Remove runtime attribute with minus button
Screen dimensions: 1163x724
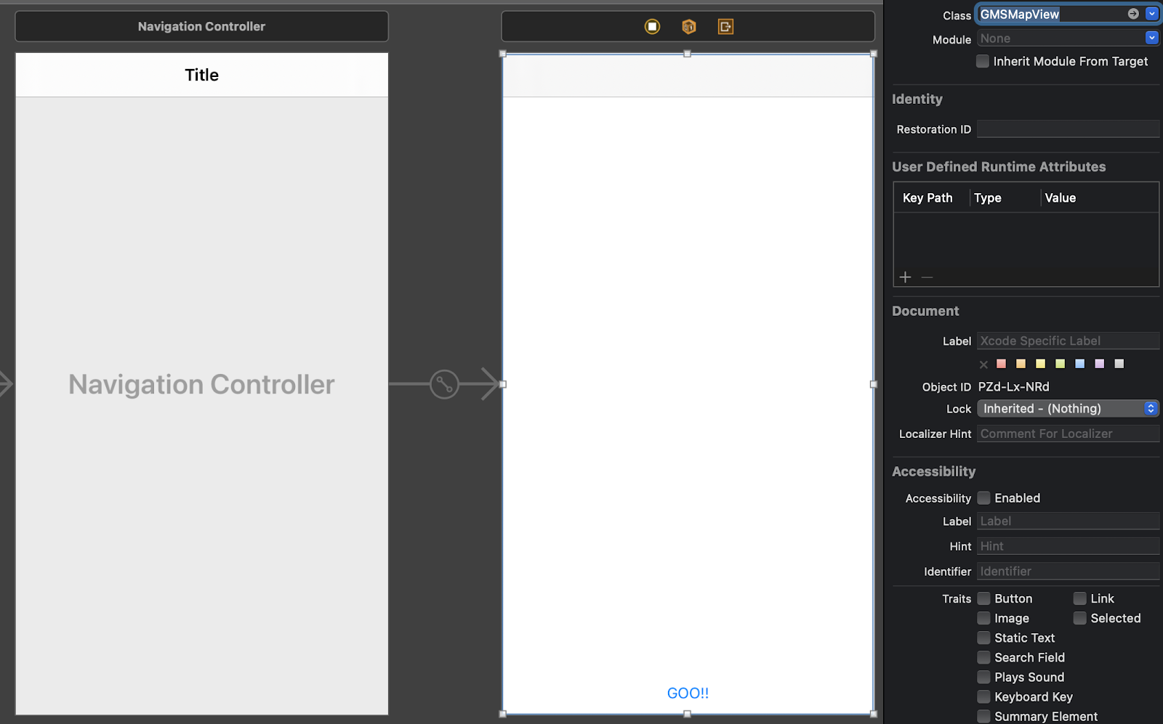(x=927, y=277)
